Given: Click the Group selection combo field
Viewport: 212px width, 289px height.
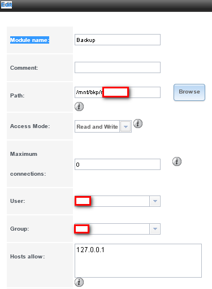Looking at the screenshot, I should tap(118, 229).
